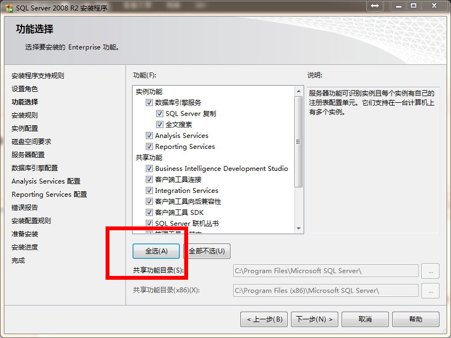Click the 全选(A) button
Image resolution: width=451 pixels, height=338 pixels.
156,251
